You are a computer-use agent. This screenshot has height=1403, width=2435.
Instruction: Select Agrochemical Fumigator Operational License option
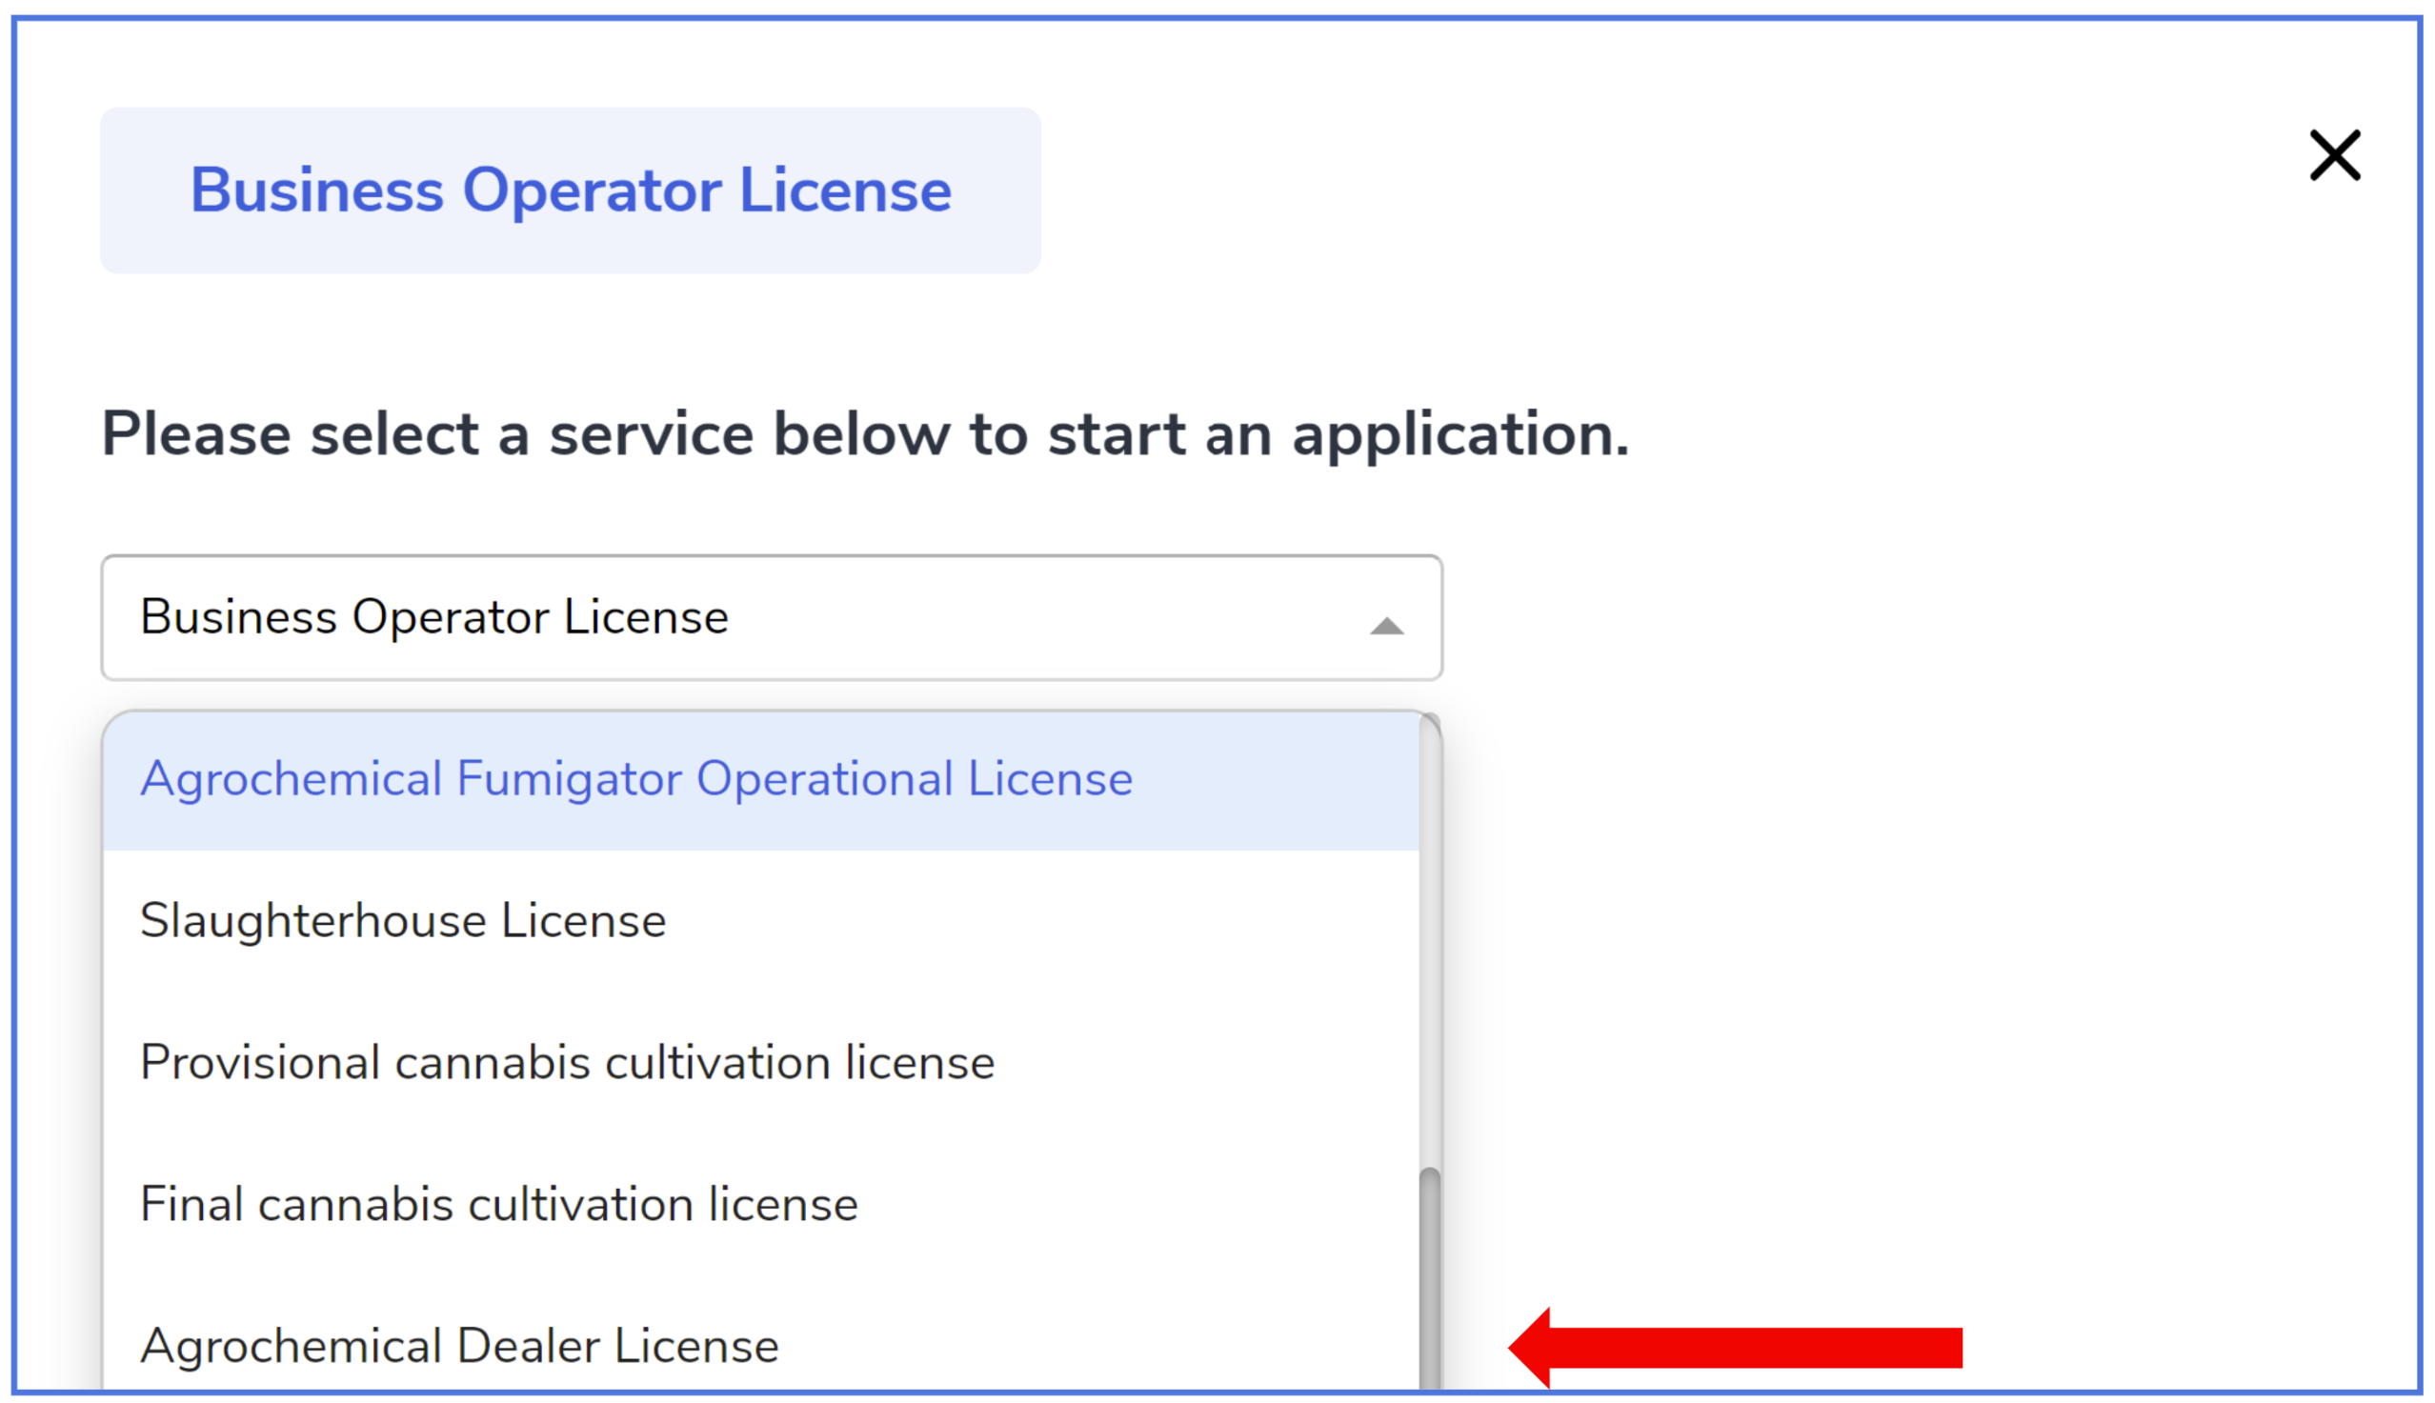click(x=636, y=778)
